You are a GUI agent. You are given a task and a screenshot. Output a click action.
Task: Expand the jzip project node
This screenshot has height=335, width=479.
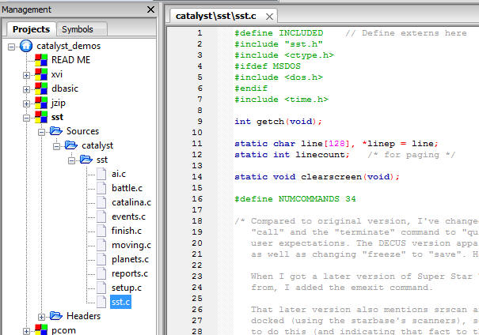coord(26,103)
